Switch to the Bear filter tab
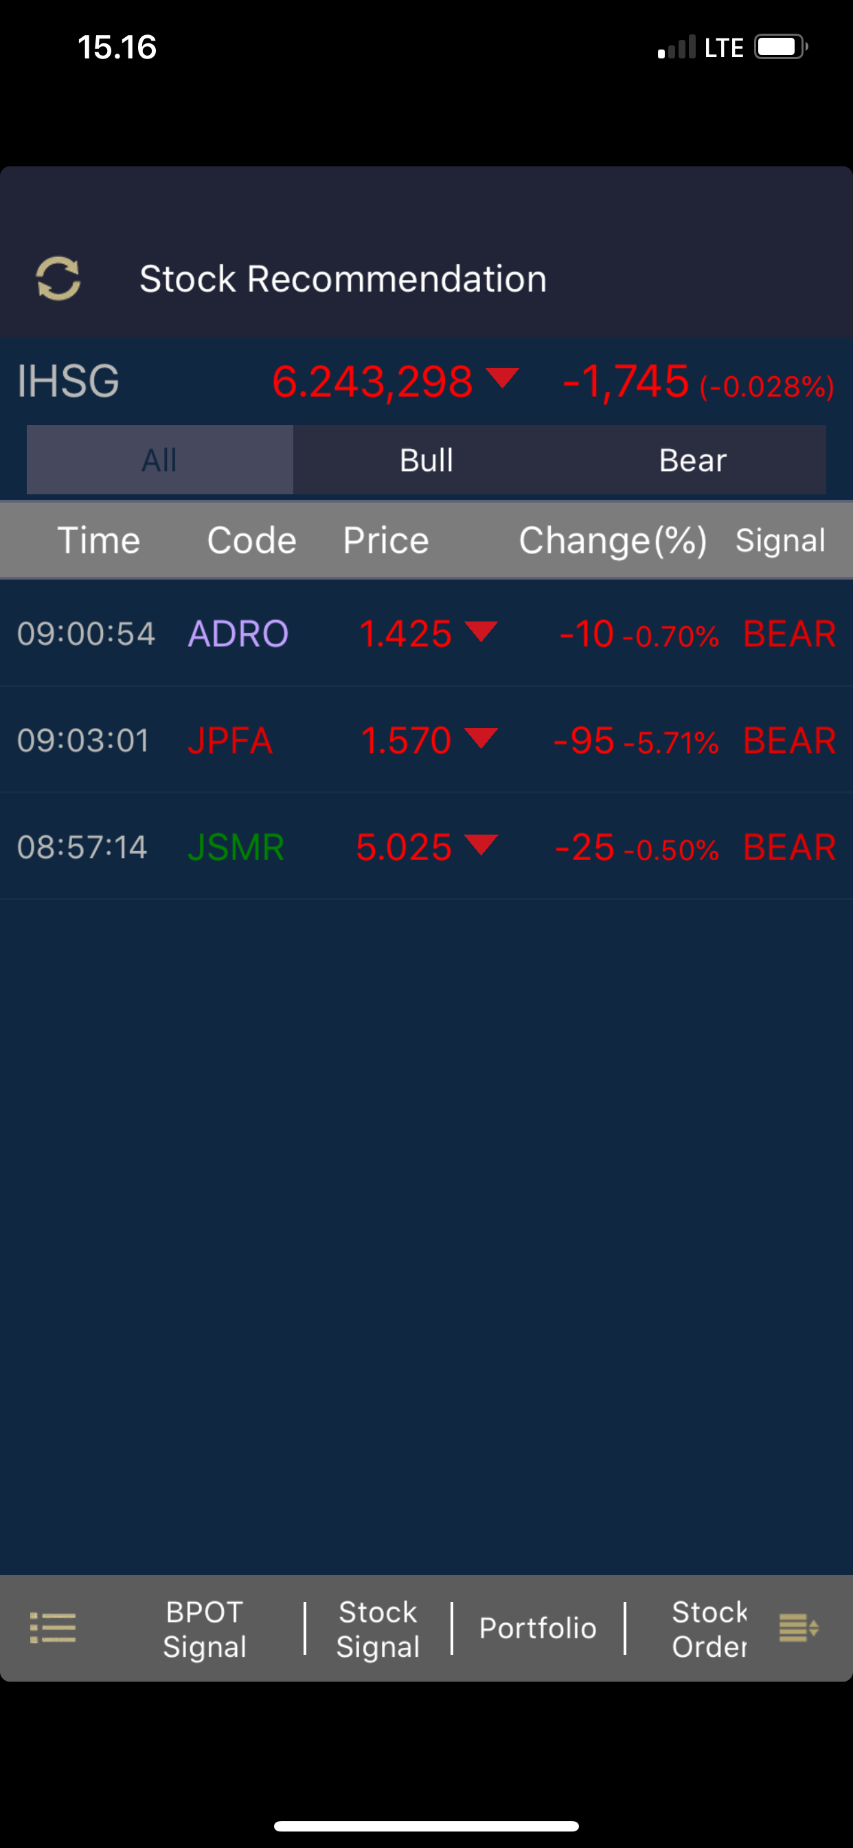853x1848 pixels. click(692, 460)
